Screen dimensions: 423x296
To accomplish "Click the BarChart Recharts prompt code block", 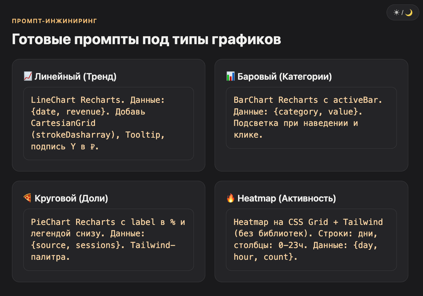I will [311, 118].
